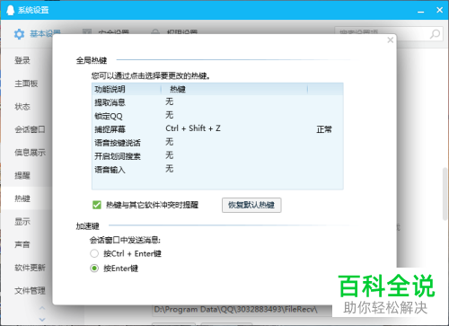This screenshot has height=326, width=449.
Task: Select 语音按键说话 hotkey row
Action: pos(217,143)
